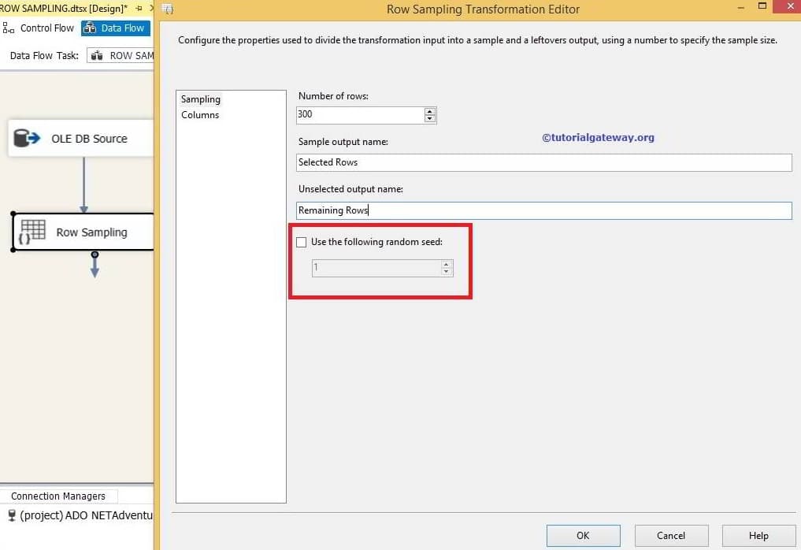Switch to the Control Flow tab
This screenshot has height=550, width=801.
coord(46,28)
